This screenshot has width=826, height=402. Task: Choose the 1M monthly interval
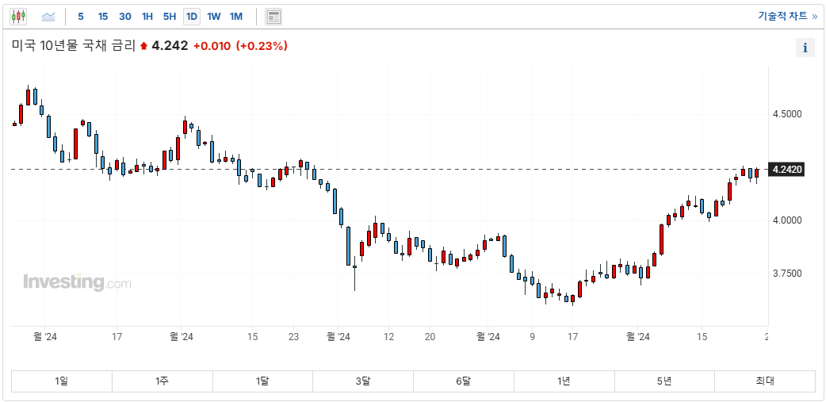[236, 16]
